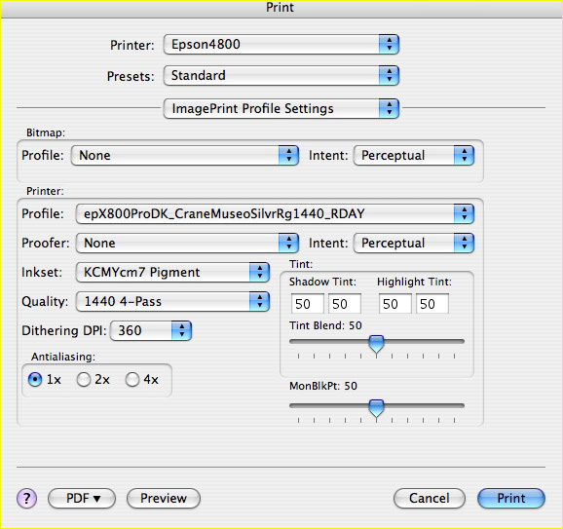This screenshot has height=529, width=563.
Task: Open the epX800ProDK printer profile popup
Action: point(275,214)
